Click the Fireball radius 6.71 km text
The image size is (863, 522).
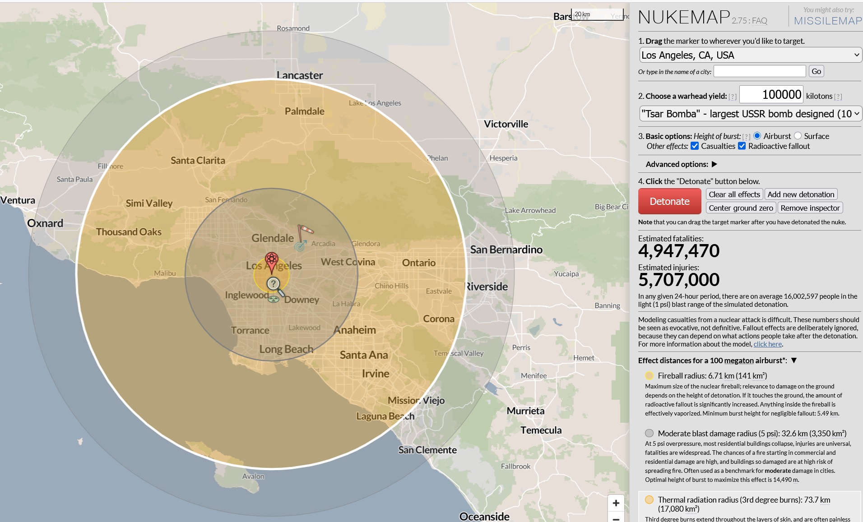click(712, 376)
